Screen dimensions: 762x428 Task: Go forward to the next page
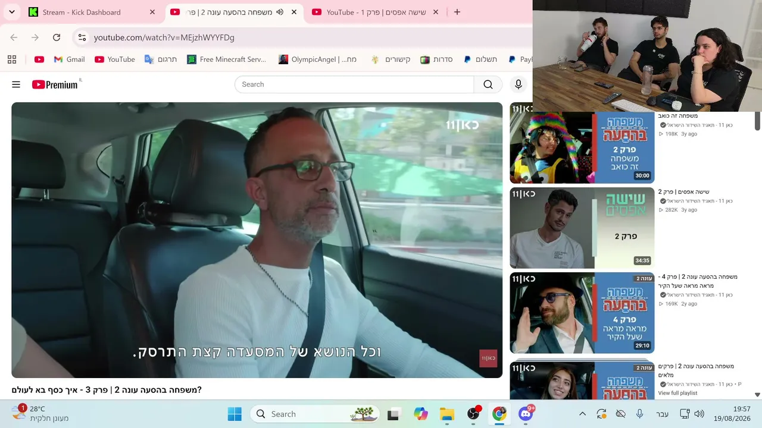click(x=35, y=37)
